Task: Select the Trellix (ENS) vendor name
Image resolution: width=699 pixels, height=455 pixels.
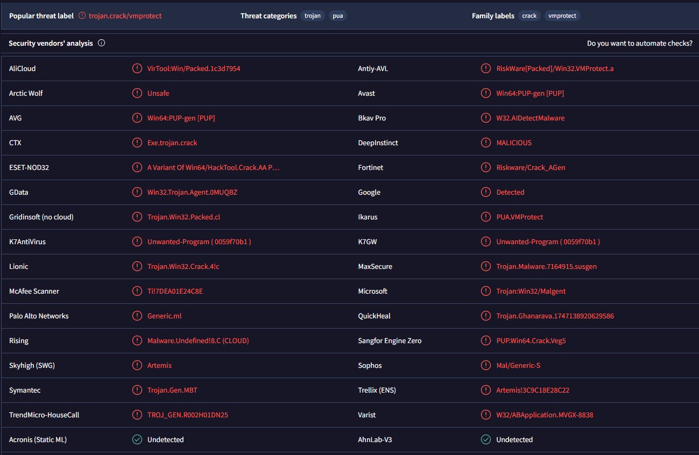Action: click(x=377, y=390)
